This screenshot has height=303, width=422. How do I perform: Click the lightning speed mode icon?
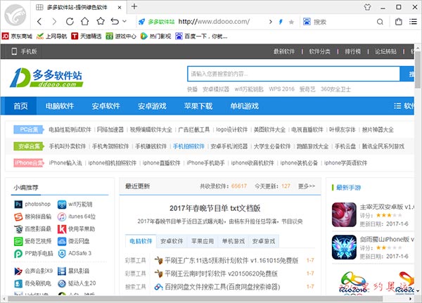pos(281,22)
